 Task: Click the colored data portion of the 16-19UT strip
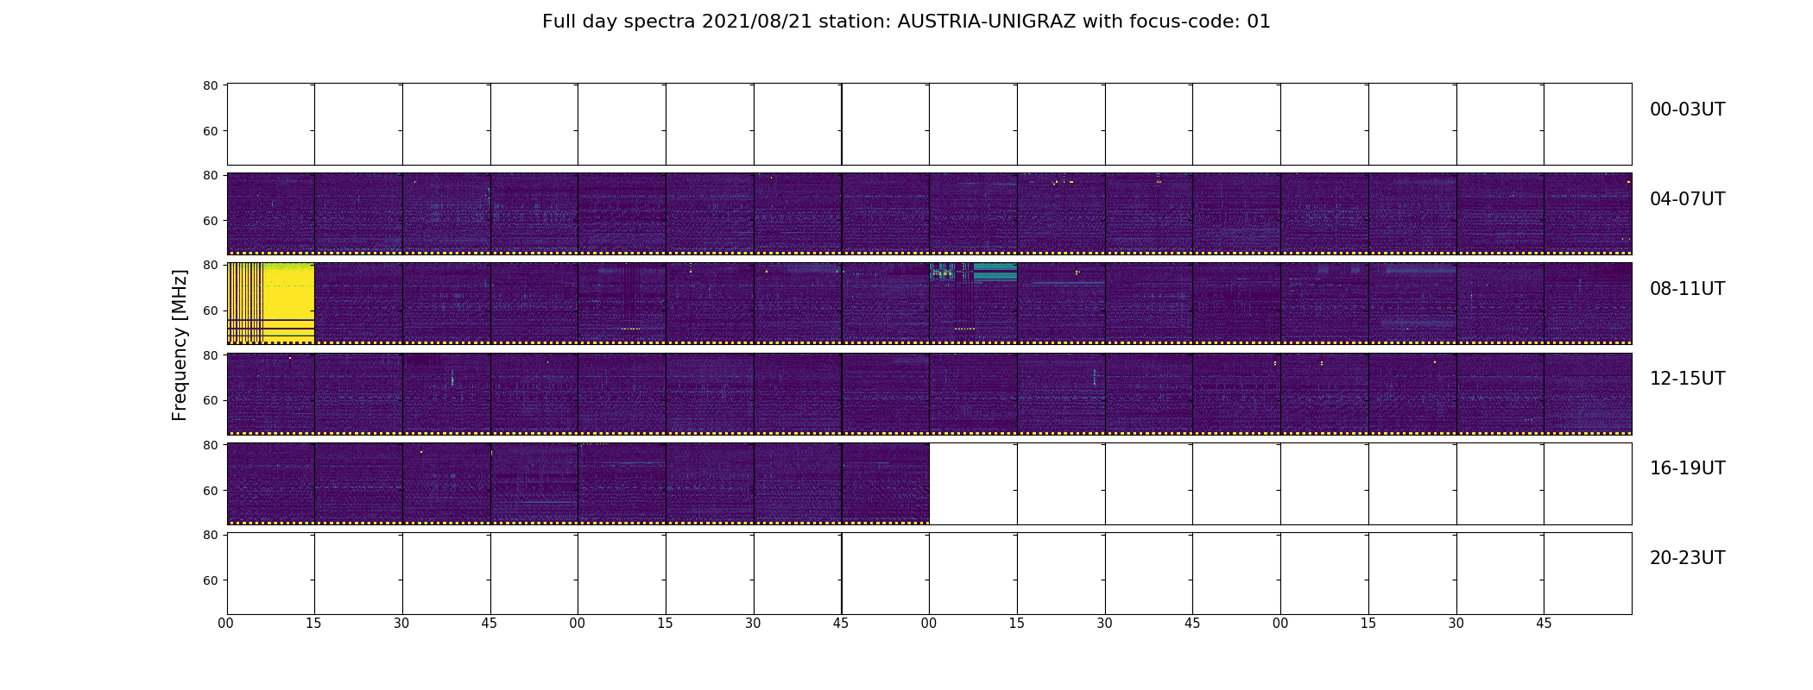pos(578,483)
